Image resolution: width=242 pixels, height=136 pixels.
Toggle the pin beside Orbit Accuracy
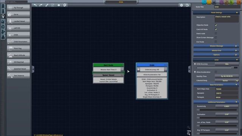[195, 64]
